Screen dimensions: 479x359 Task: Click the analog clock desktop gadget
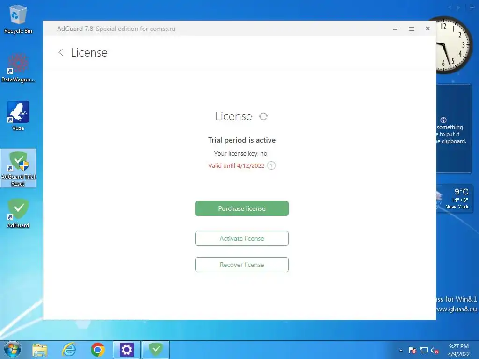coord(455,45)
